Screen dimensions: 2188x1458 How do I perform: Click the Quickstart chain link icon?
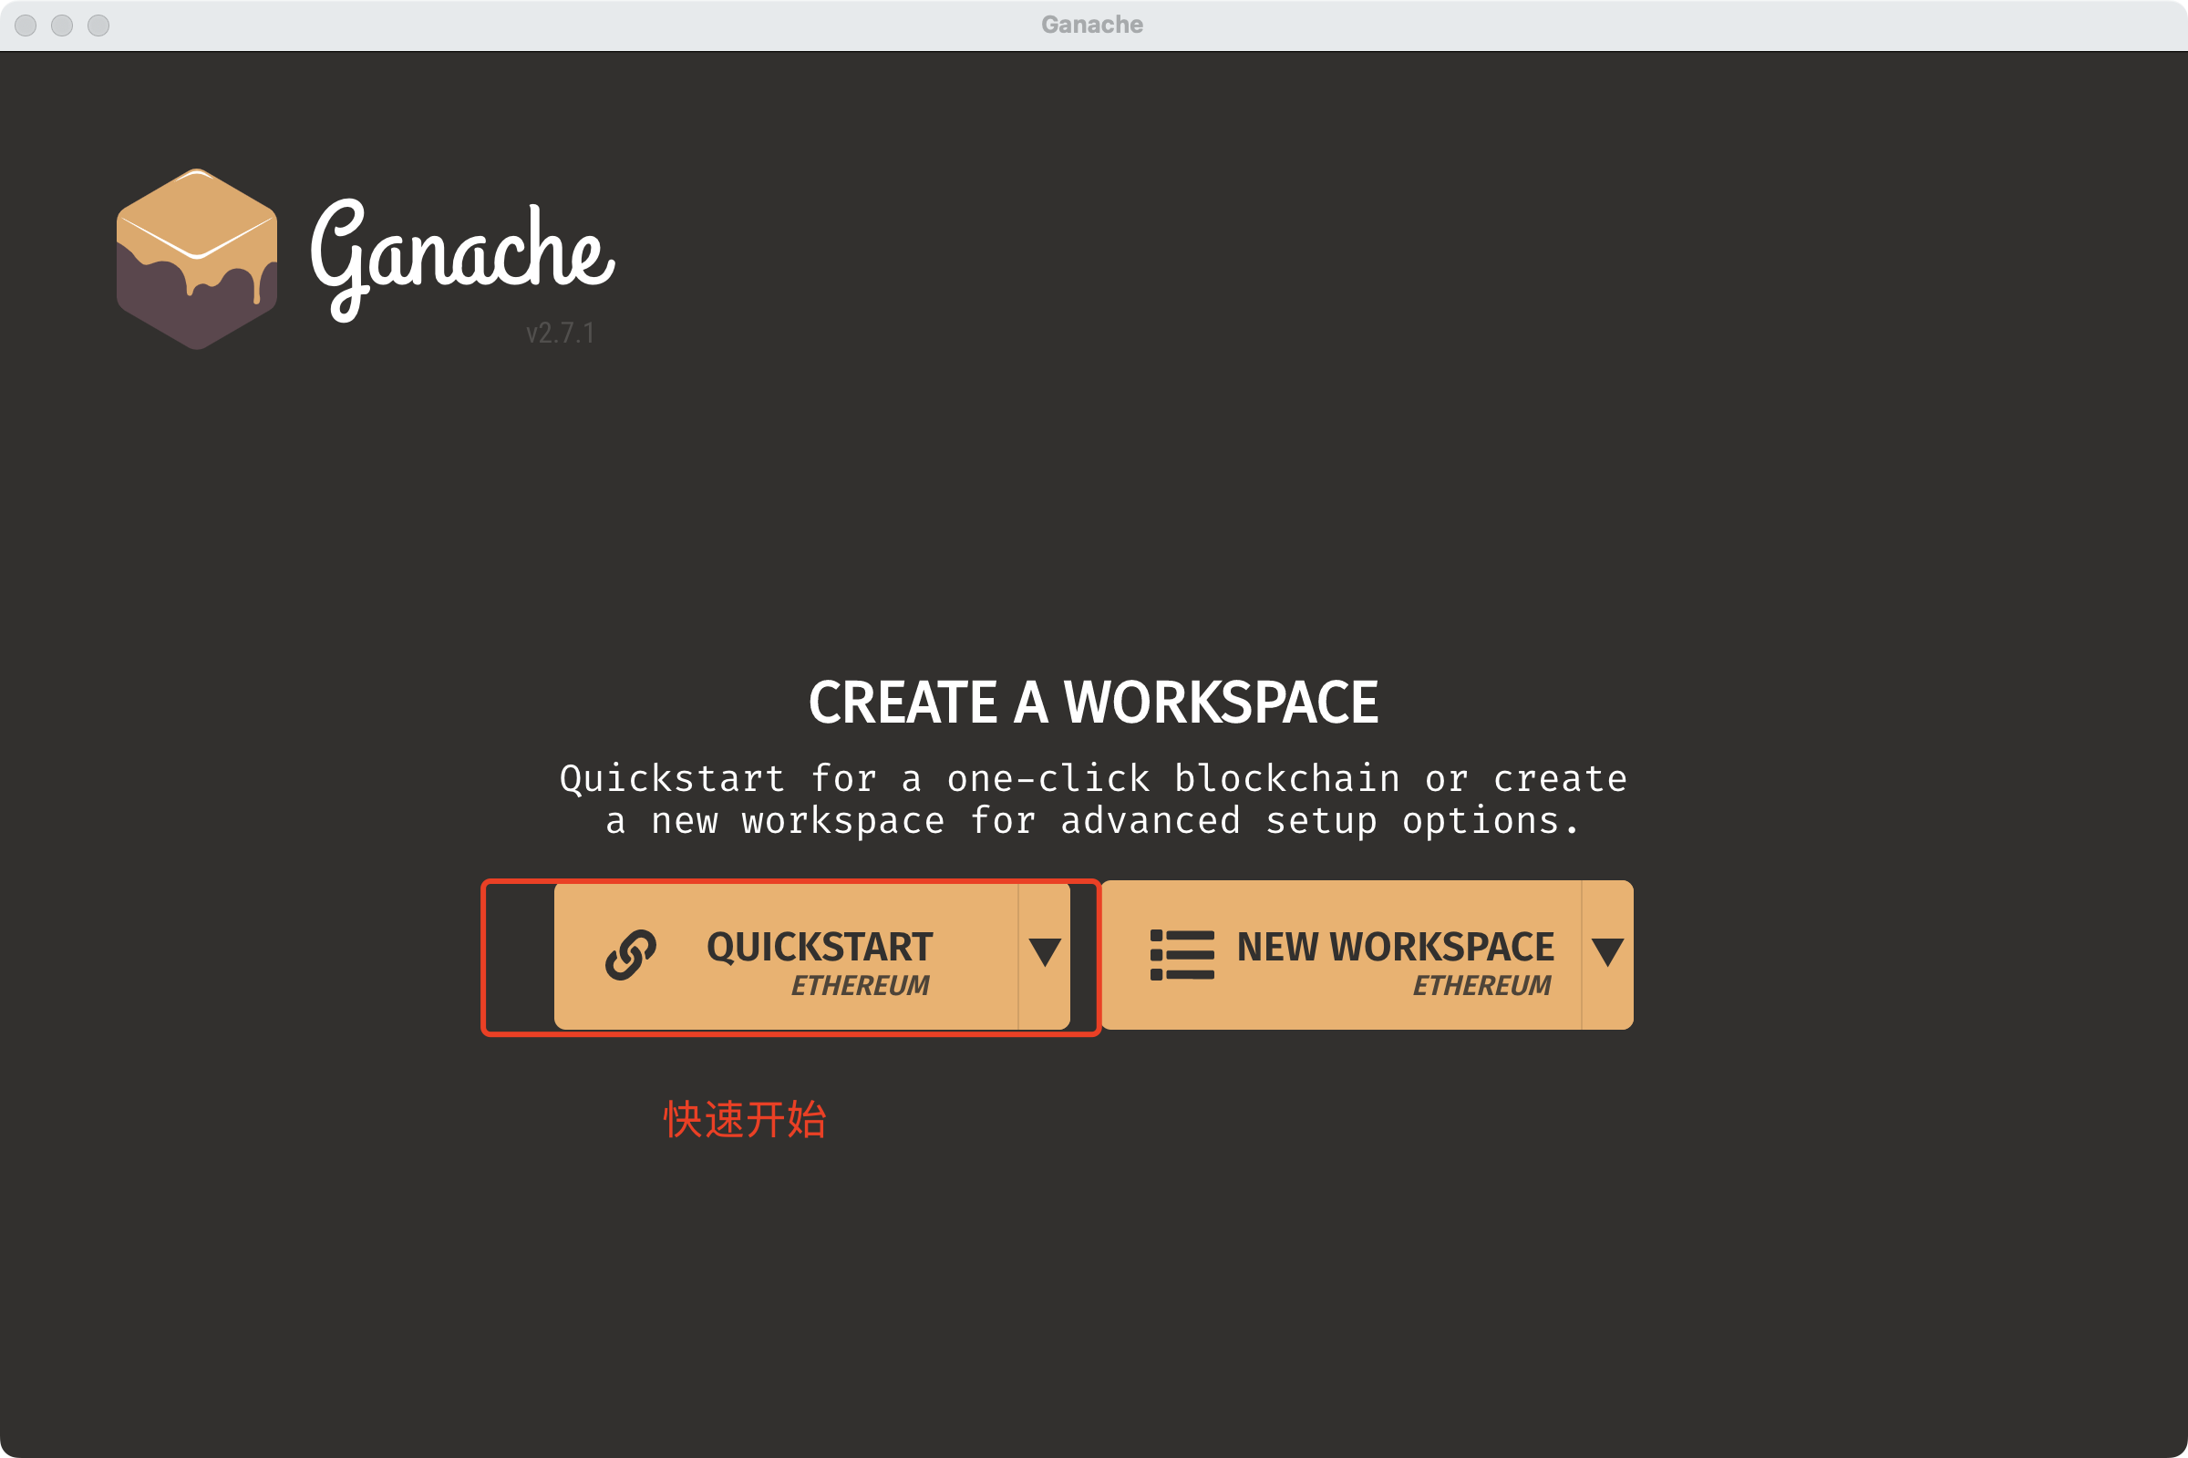[x=631, y=955]
